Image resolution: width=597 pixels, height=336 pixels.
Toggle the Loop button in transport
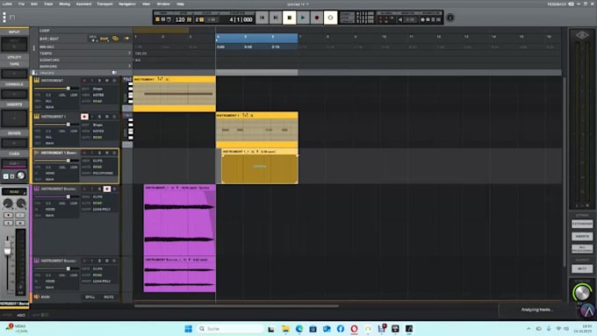330,18
